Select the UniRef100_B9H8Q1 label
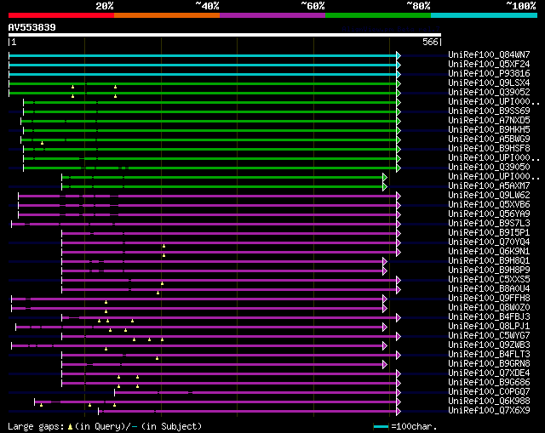The image size is (545, 433). (489, 261)
